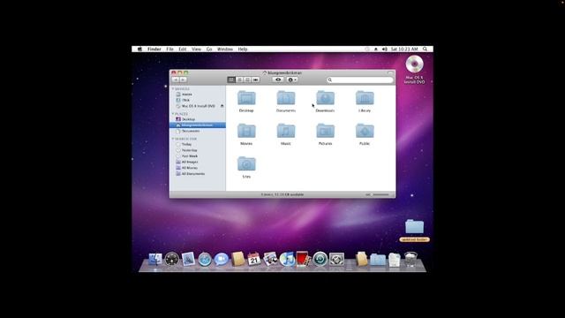This screenshot has width=565, height=318.
Task: Launch iTunes from the Dock
Action: pyautogui.click(x=287, y=259)
